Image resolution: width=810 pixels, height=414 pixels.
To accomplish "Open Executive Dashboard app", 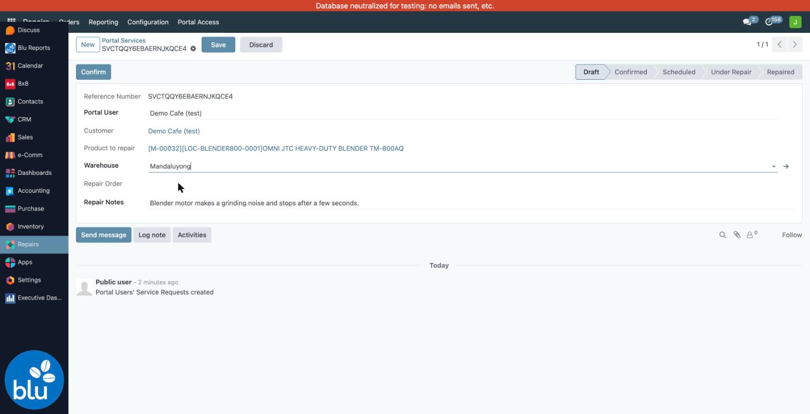I will 34,298.
